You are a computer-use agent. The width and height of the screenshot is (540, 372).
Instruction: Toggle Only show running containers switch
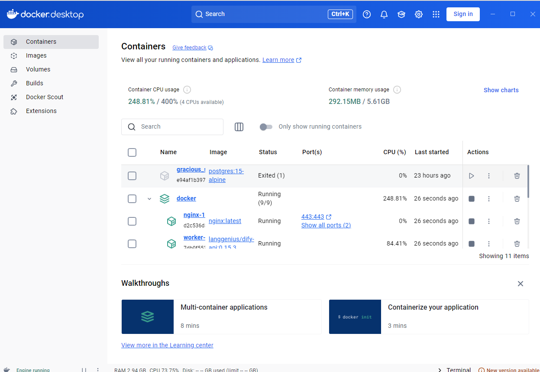266,127
